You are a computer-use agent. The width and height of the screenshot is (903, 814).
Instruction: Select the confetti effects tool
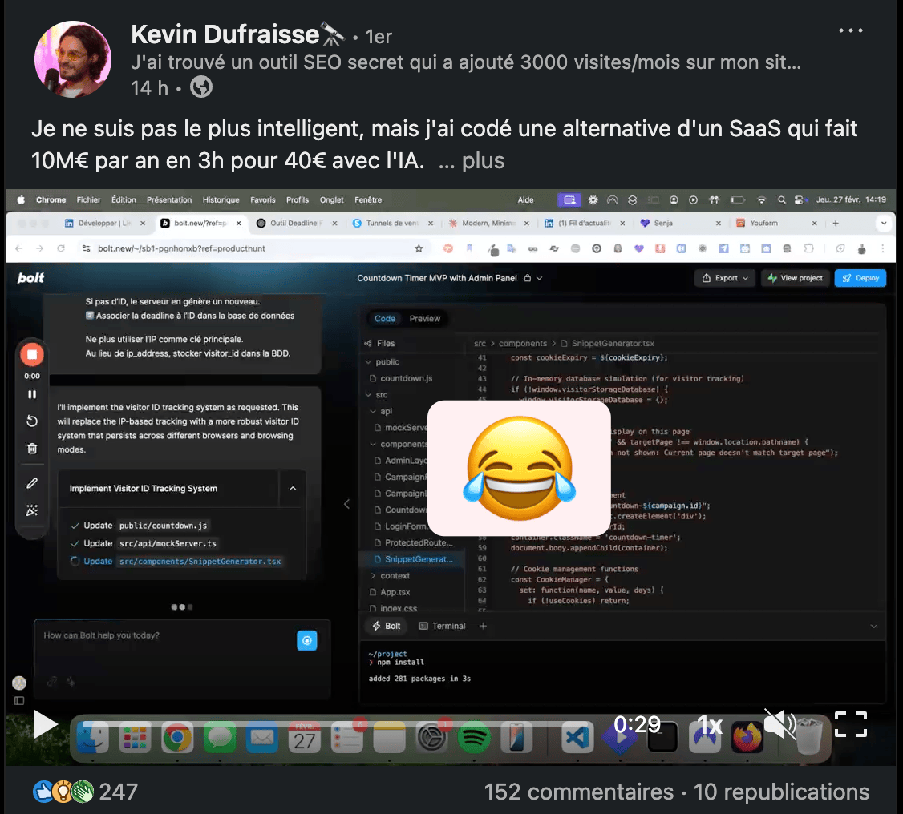[32, 510]
